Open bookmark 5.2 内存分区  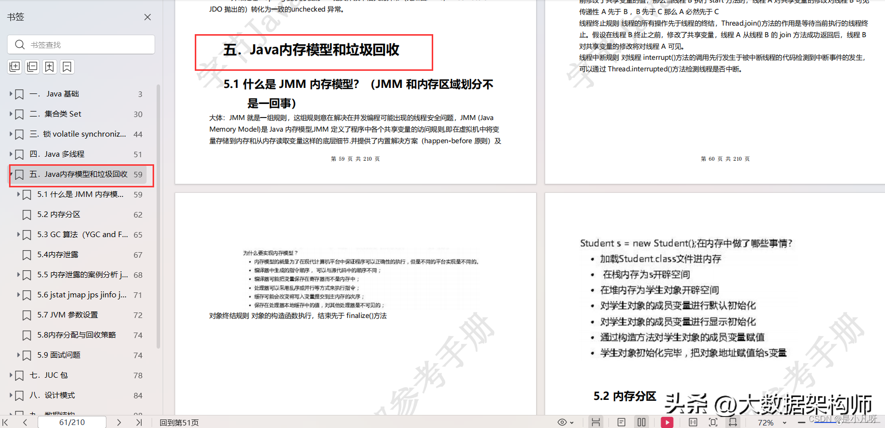click(x=59, y=215)
